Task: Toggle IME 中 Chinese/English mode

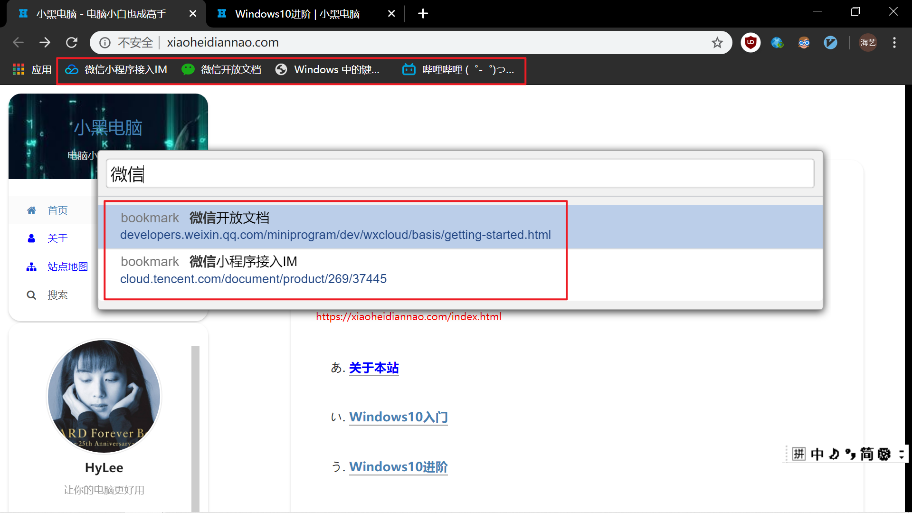Action: tap(817, 454)
